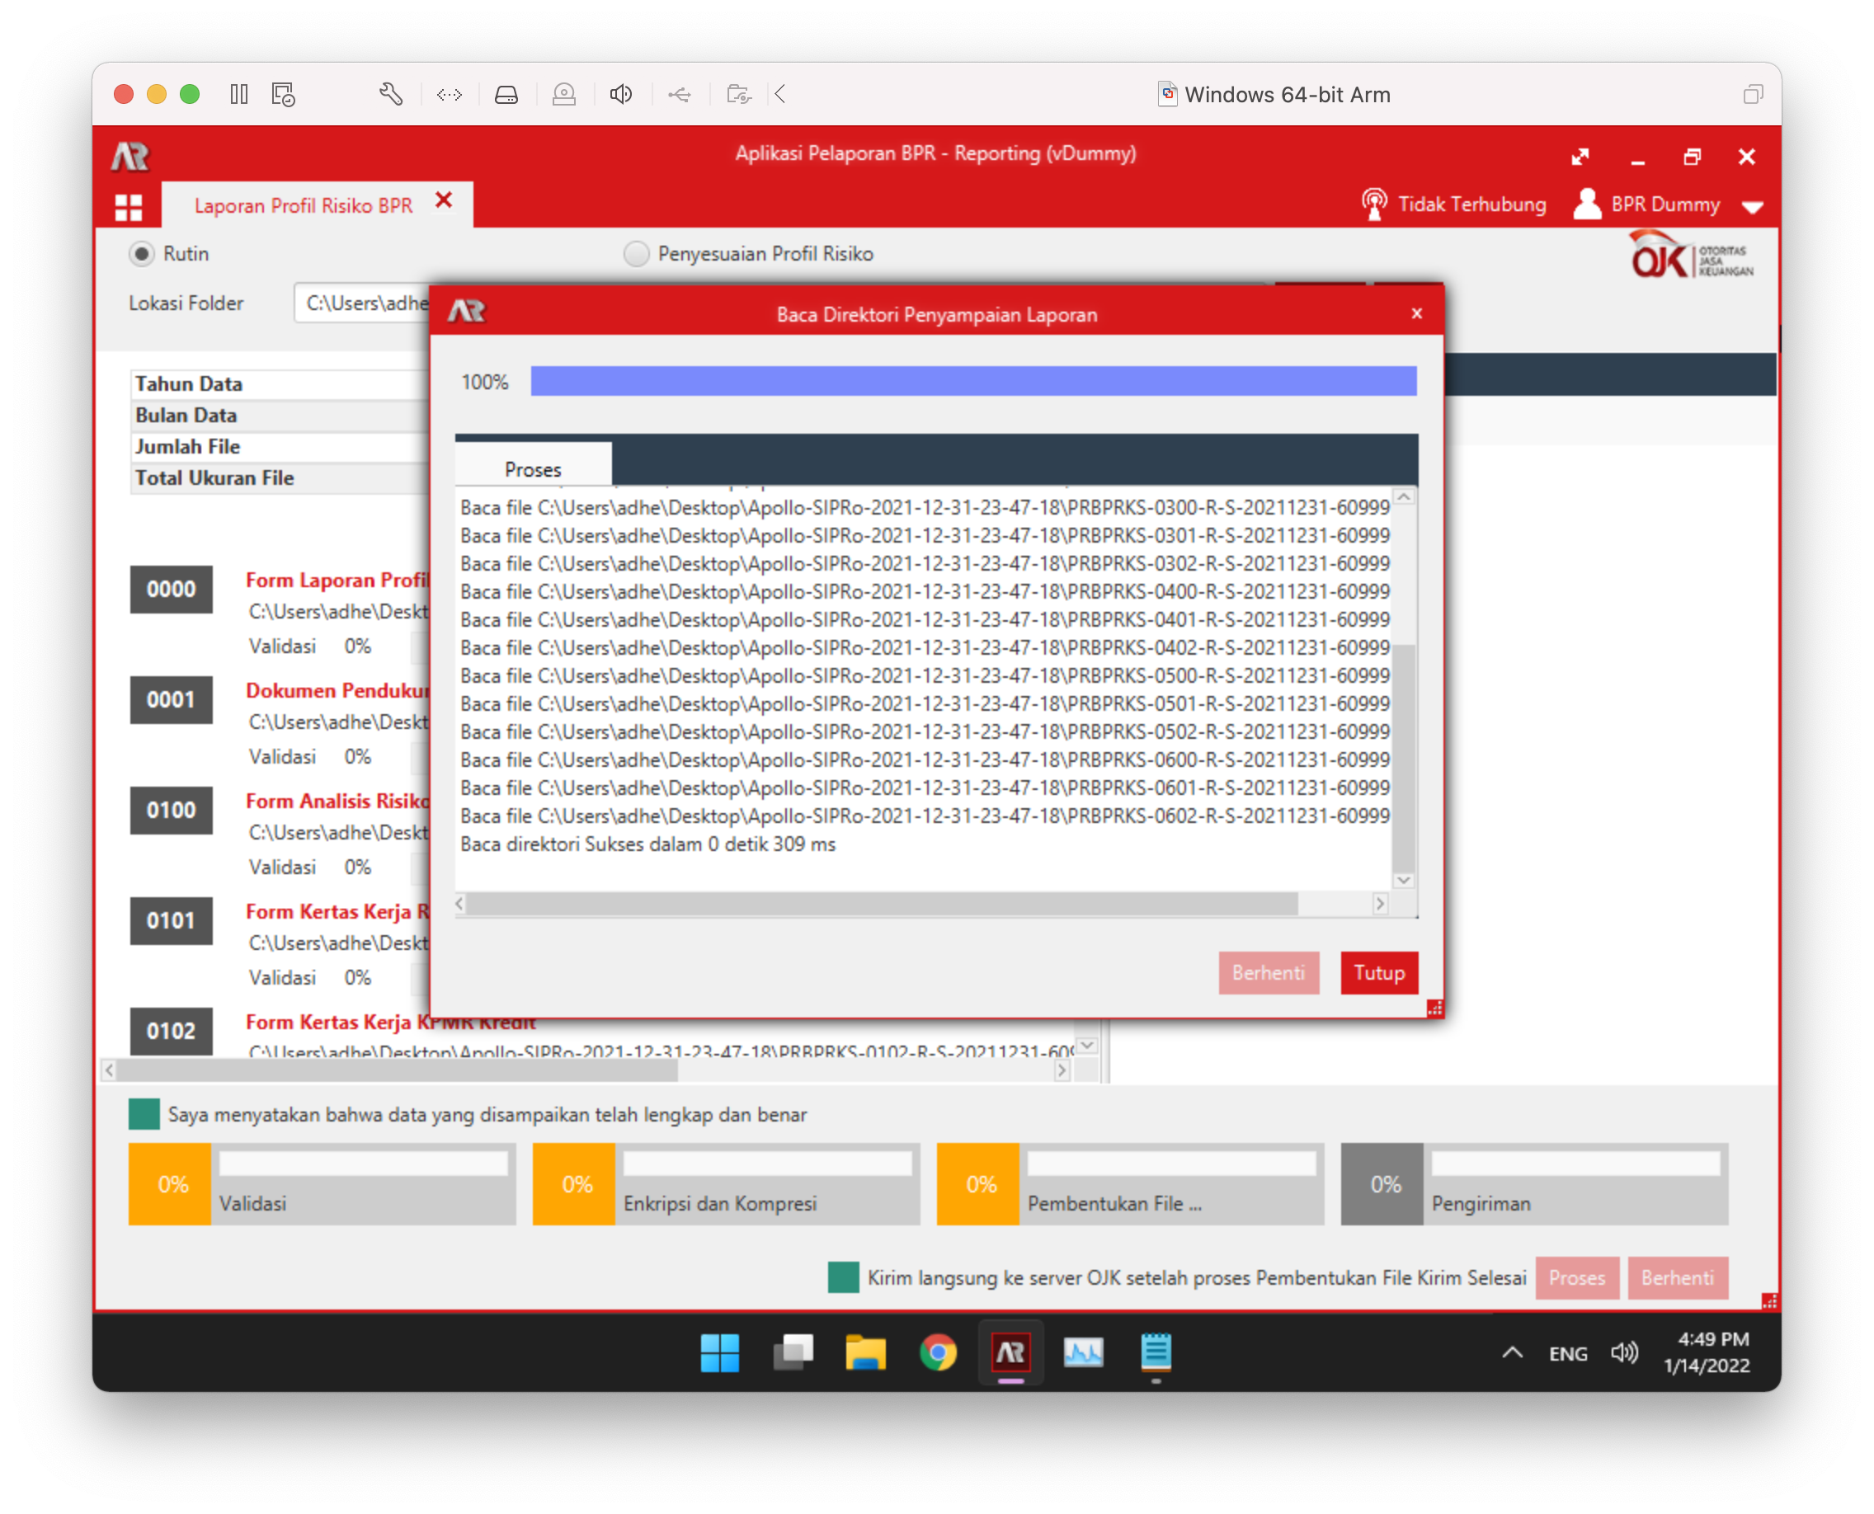Click the Berhenti button in dialog

[x=1269, y=972]
